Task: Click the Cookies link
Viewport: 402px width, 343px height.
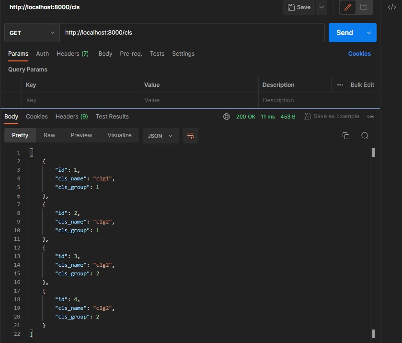Action: click(359, 54)
